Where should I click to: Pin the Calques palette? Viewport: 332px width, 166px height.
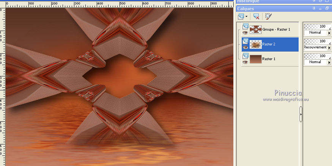(x=314, y=8)
